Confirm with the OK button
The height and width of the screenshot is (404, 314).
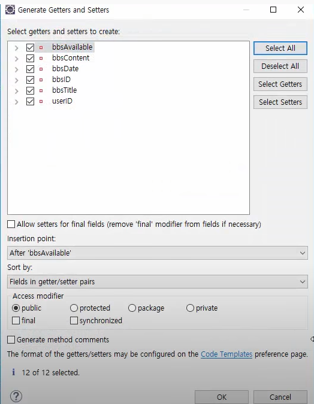222,397
